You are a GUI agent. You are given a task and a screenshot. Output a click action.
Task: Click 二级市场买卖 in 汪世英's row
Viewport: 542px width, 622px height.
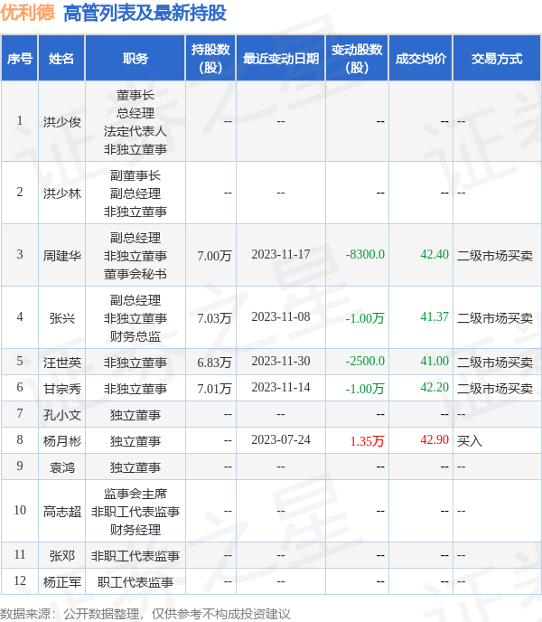coord(495,363)
